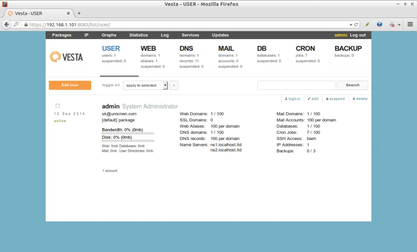This screenshot has width=417, height=252.
Task: Click the Search button
Action: (x=352, y=85)
